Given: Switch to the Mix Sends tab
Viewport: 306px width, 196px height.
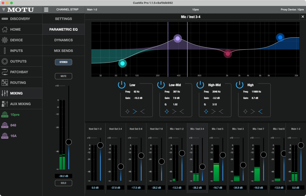Looking at the screenshot, I should click(x=63, y=51).
